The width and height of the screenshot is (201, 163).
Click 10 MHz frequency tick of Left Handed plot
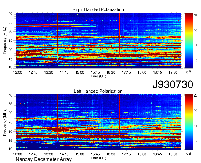11,149
